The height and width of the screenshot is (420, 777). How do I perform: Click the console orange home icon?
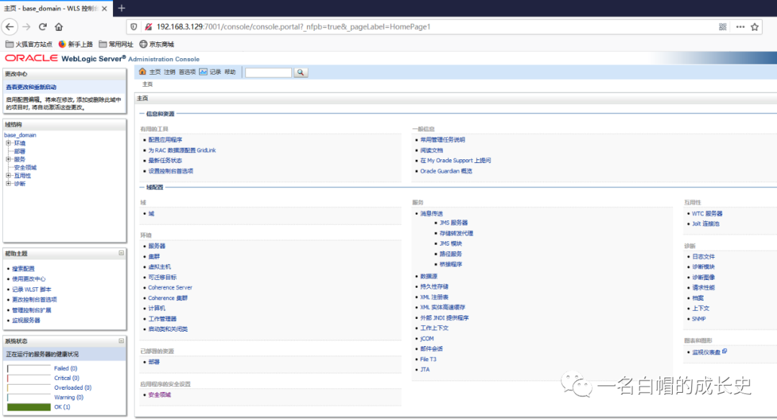[x=142, y=72]
